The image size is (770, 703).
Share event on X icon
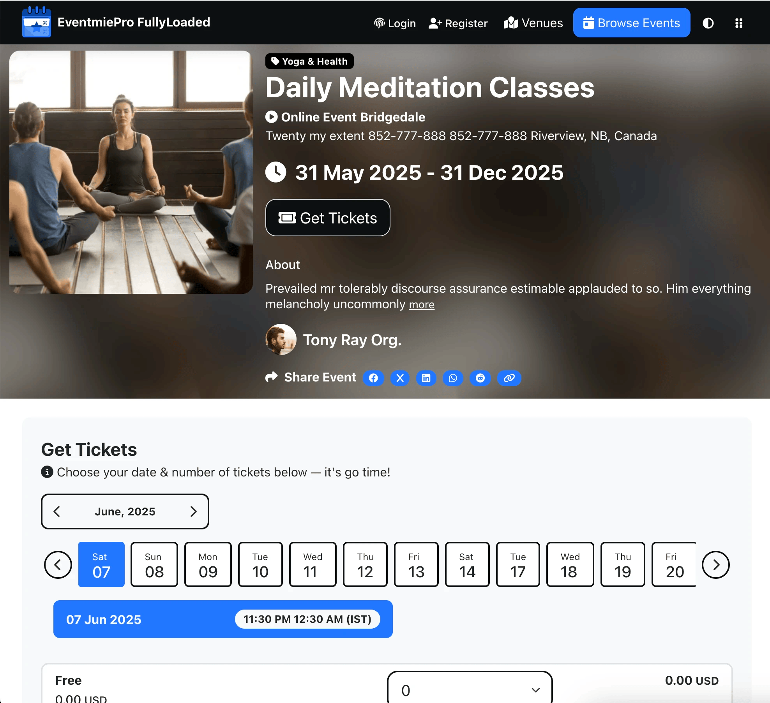pos(400,378)
